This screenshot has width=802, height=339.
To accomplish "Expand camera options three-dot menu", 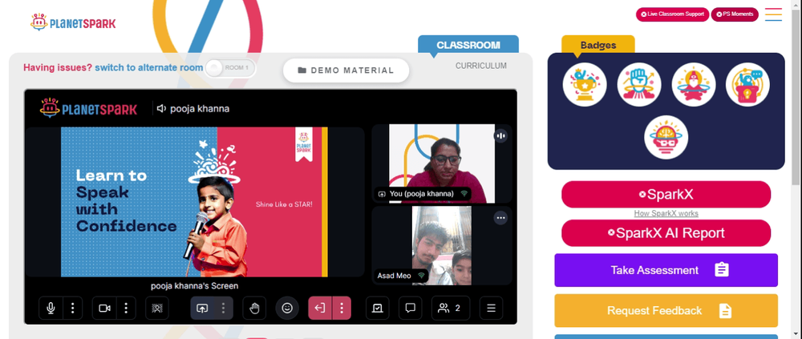I will [127, 309].
